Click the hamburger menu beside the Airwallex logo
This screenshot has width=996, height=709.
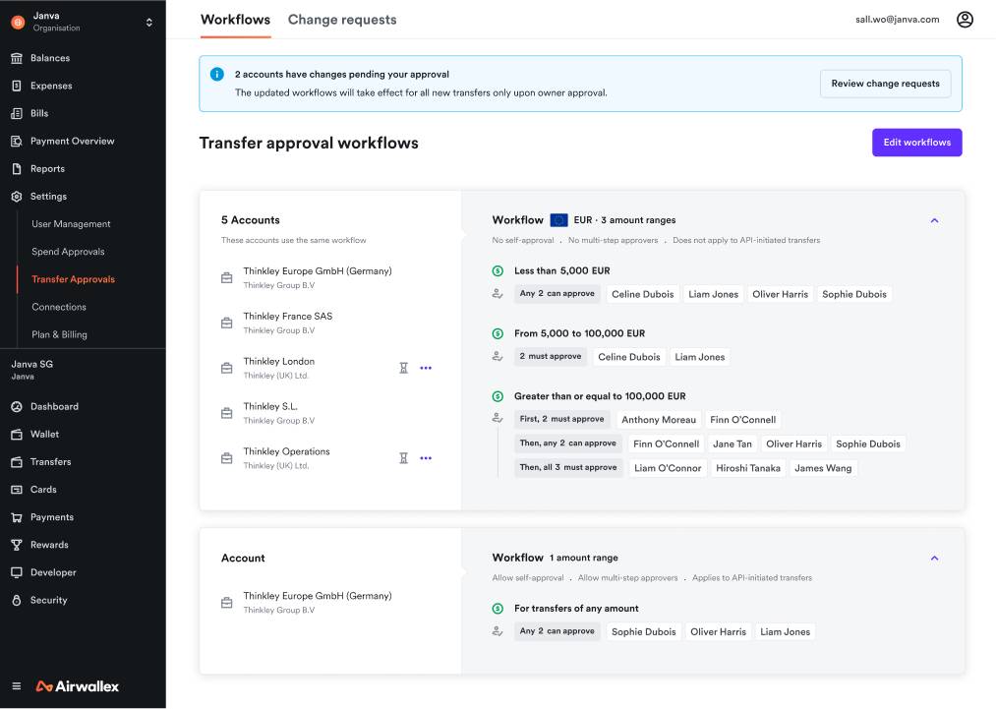[17, 687]
